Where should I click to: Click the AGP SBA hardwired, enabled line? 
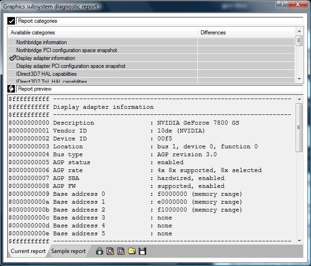pyautogui.click(x=116, y=178)
